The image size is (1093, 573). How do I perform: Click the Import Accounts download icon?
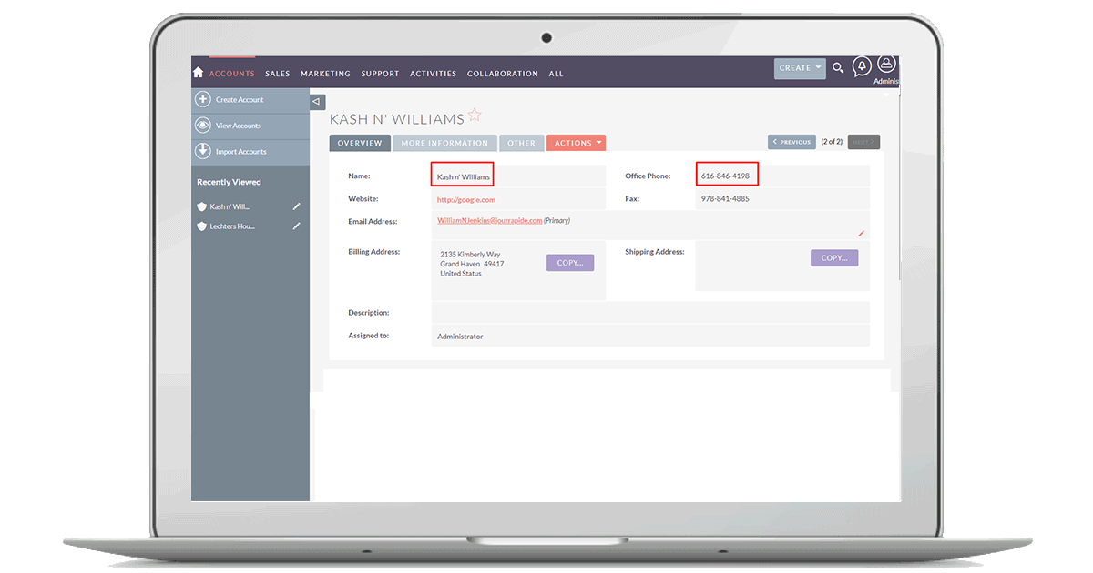203,151
